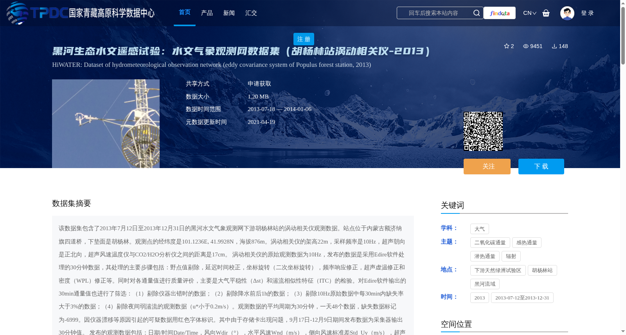Click the 共享方式 field label
The width and height of the screenshot is (626, 335).
[198, 84]
